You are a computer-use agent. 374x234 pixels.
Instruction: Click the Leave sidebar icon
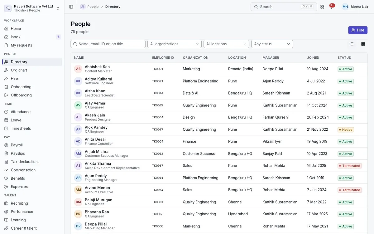tap(6, 120)
